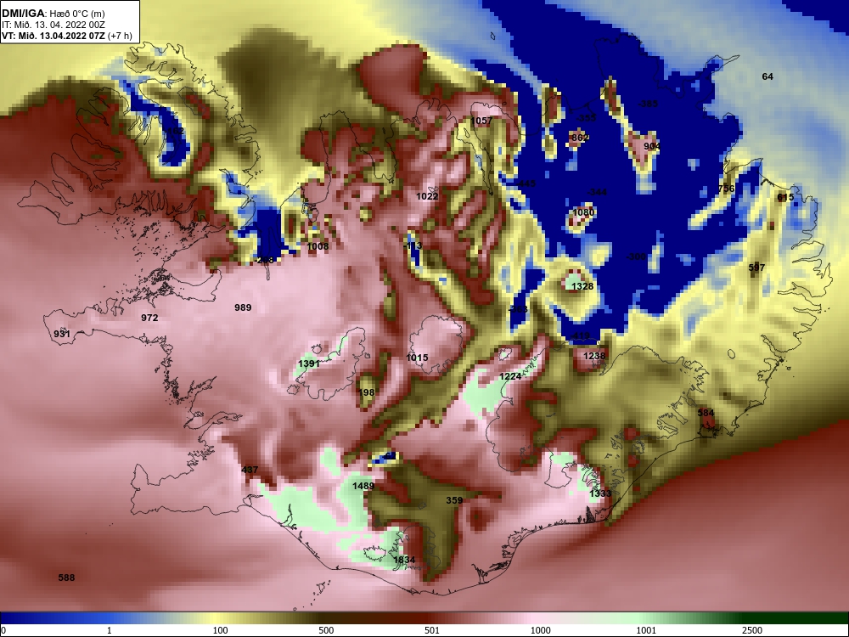Viewport: 849px width, 637px height.
Task: Click the map value 588 over the sea
Action: [x=66, y=578]
